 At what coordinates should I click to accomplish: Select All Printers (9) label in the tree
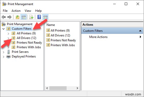[26, 33]
